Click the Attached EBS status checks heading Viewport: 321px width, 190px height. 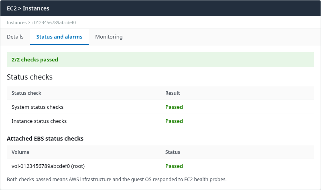(x=45, y=139)
